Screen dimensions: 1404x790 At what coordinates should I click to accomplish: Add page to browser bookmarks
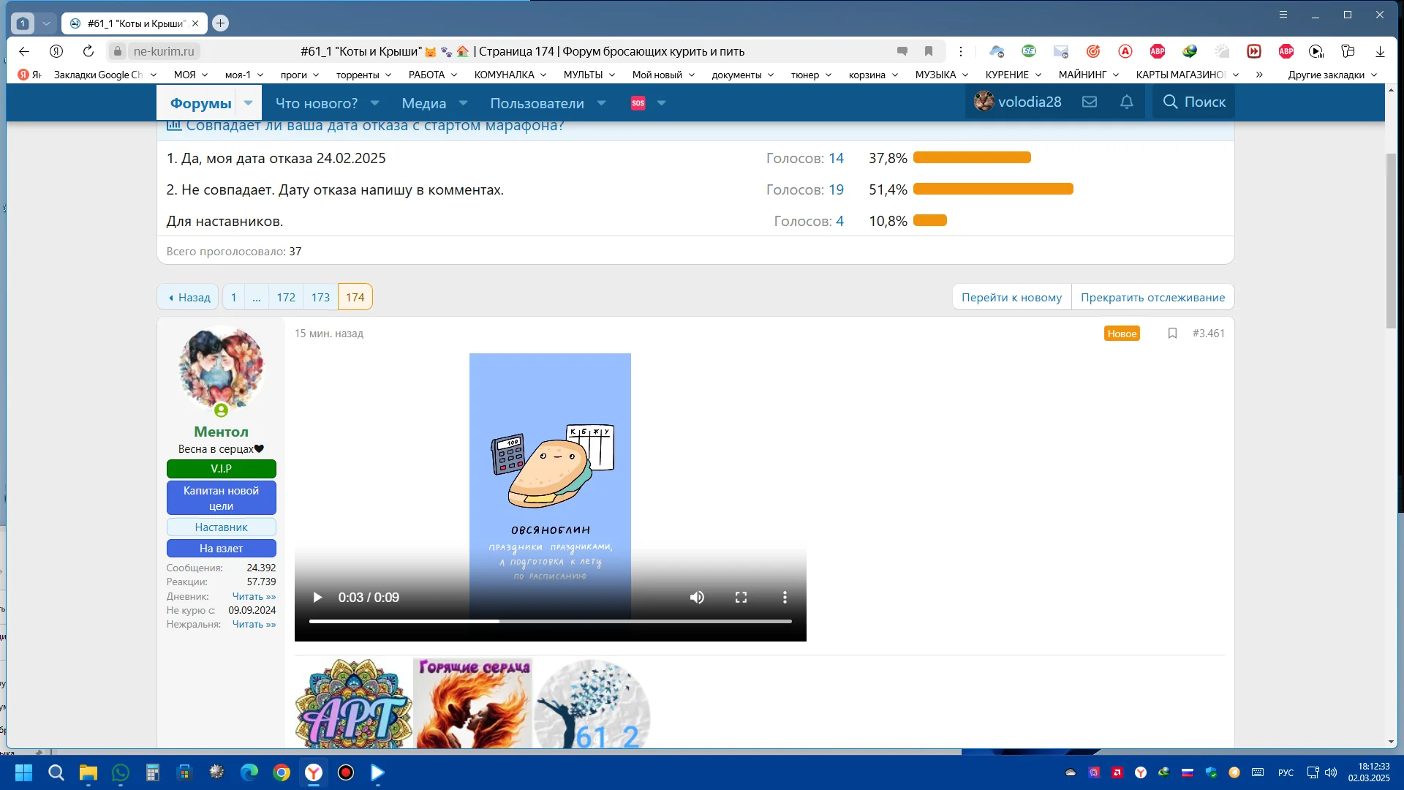(929, 51)
